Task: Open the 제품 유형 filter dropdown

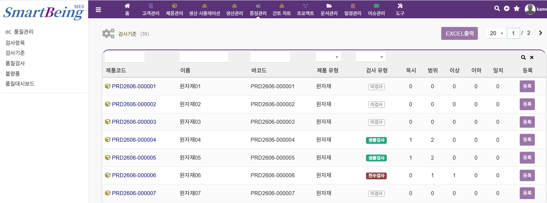Action: tap(328, 57)
